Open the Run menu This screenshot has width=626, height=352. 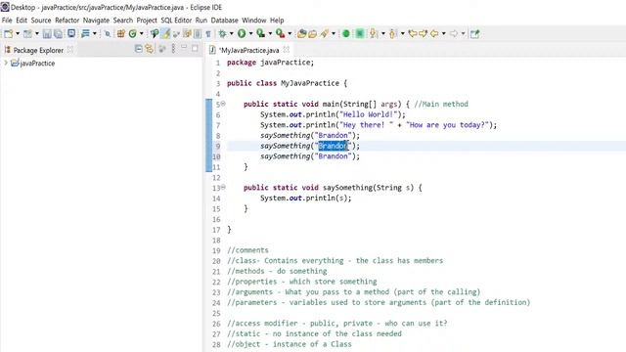point(201,20)
